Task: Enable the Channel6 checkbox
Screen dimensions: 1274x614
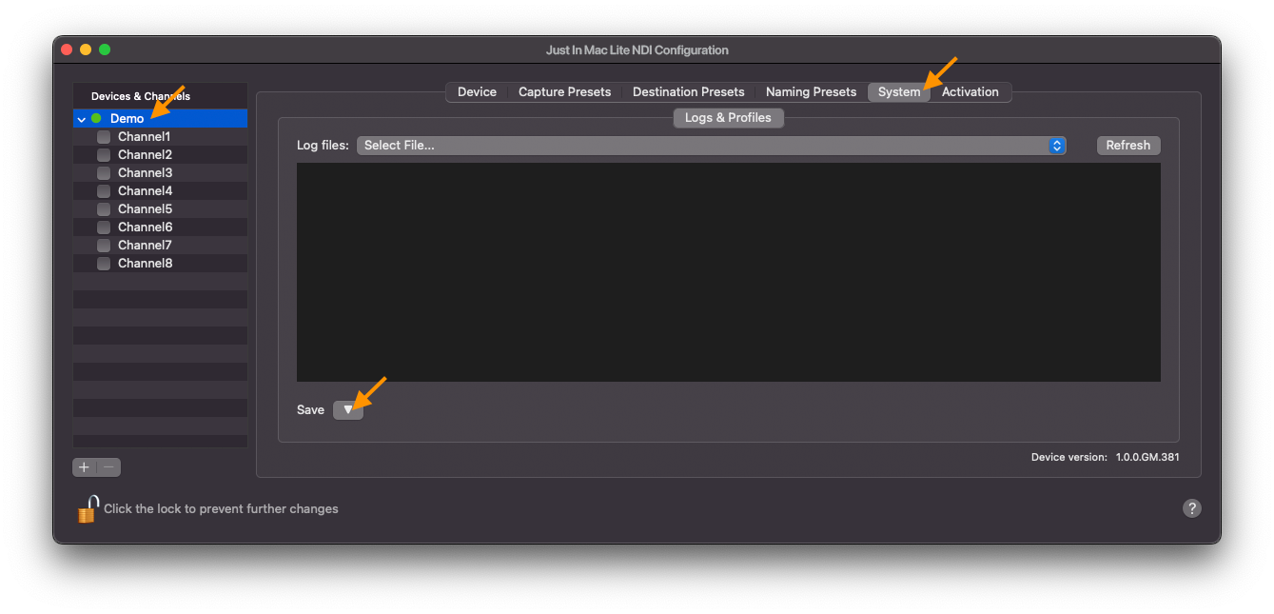Action: pyautogui.click(x=104, y=228)
